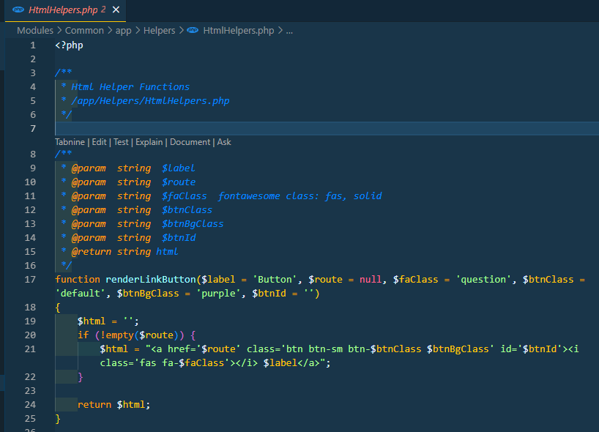Click 'fontawesome class: fas, solid' comment

click(x=300, y=196)
